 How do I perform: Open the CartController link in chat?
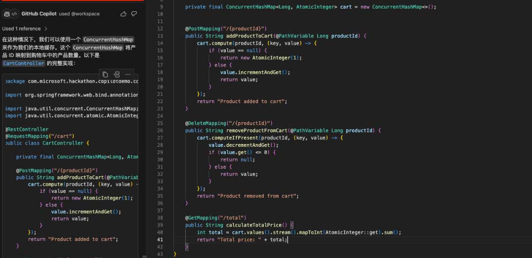point(24,63)
